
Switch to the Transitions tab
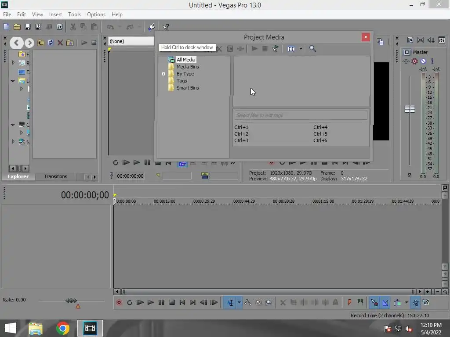55,176
